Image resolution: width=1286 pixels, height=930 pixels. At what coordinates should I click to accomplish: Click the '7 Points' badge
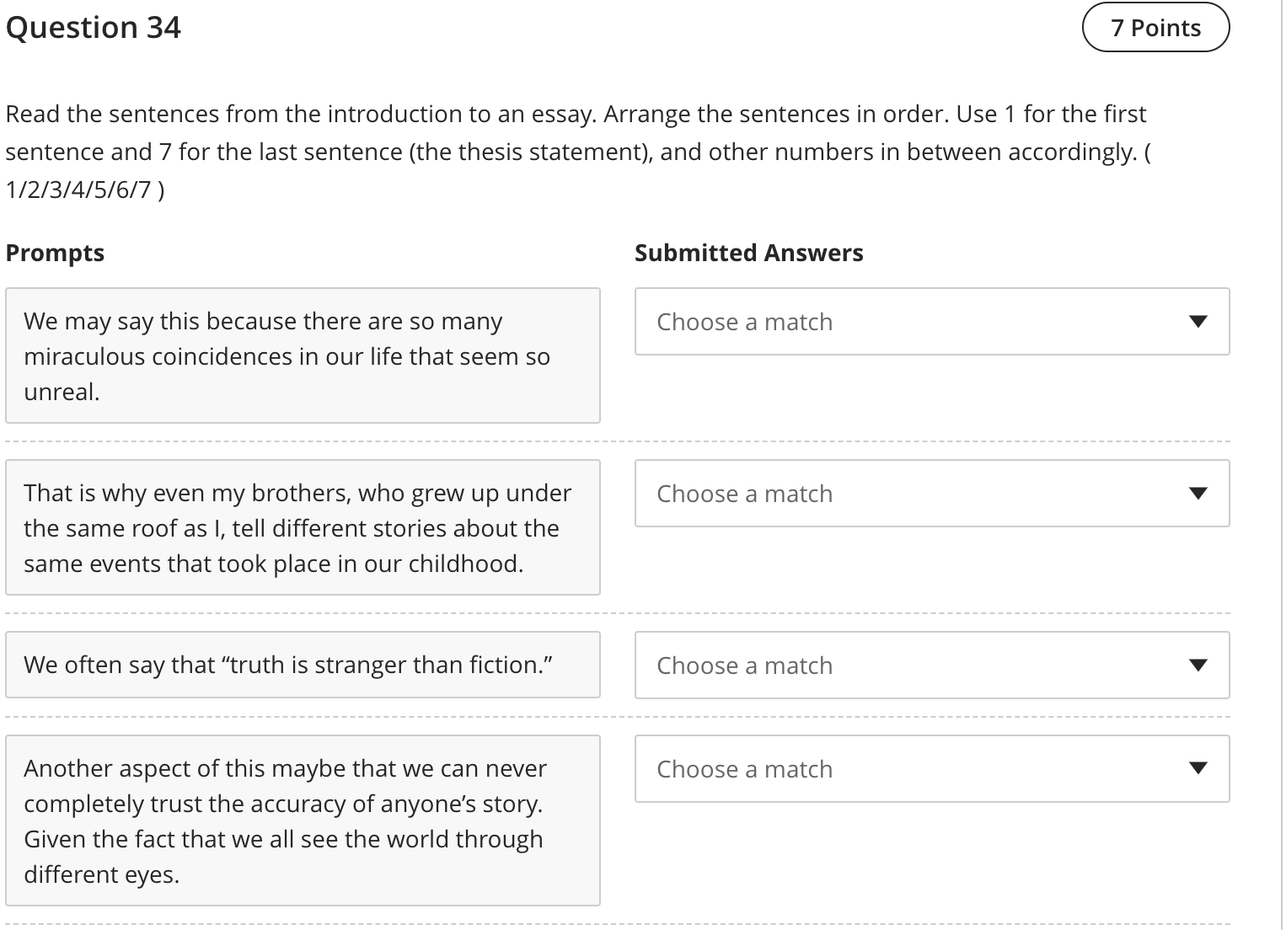(x=1155, y=28)
